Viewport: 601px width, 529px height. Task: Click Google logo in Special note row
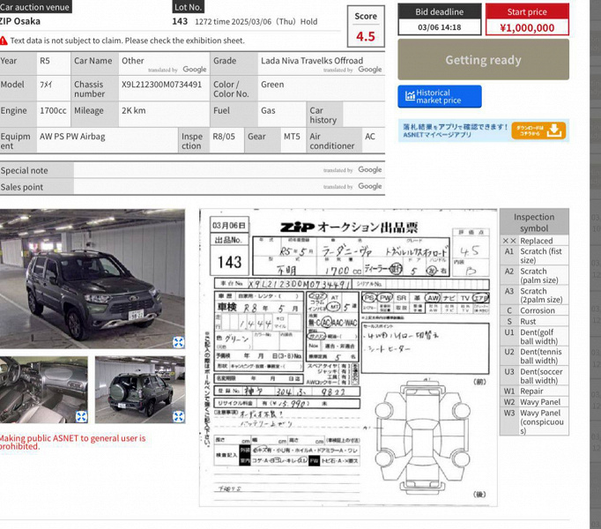tap(370, 169)
